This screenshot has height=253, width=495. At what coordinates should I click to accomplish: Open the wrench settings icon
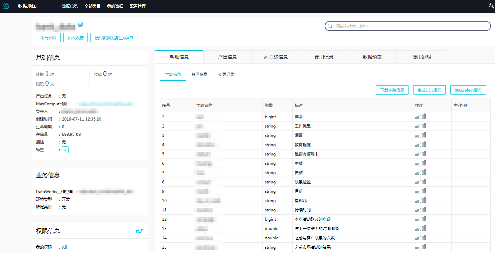click(491, 6)
